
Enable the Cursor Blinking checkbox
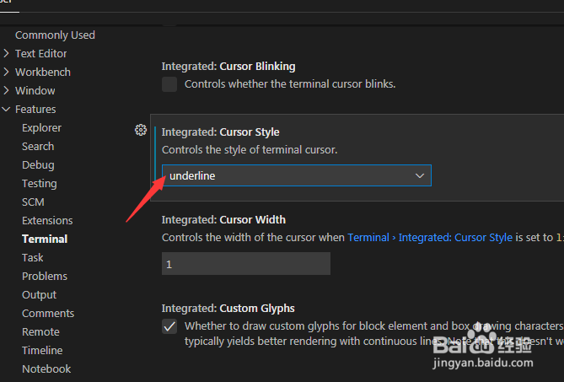click(x=169, y=84)
